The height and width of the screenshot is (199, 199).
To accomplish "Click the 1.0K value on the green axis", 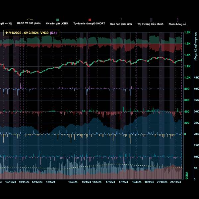I will [x=187, y=78].
